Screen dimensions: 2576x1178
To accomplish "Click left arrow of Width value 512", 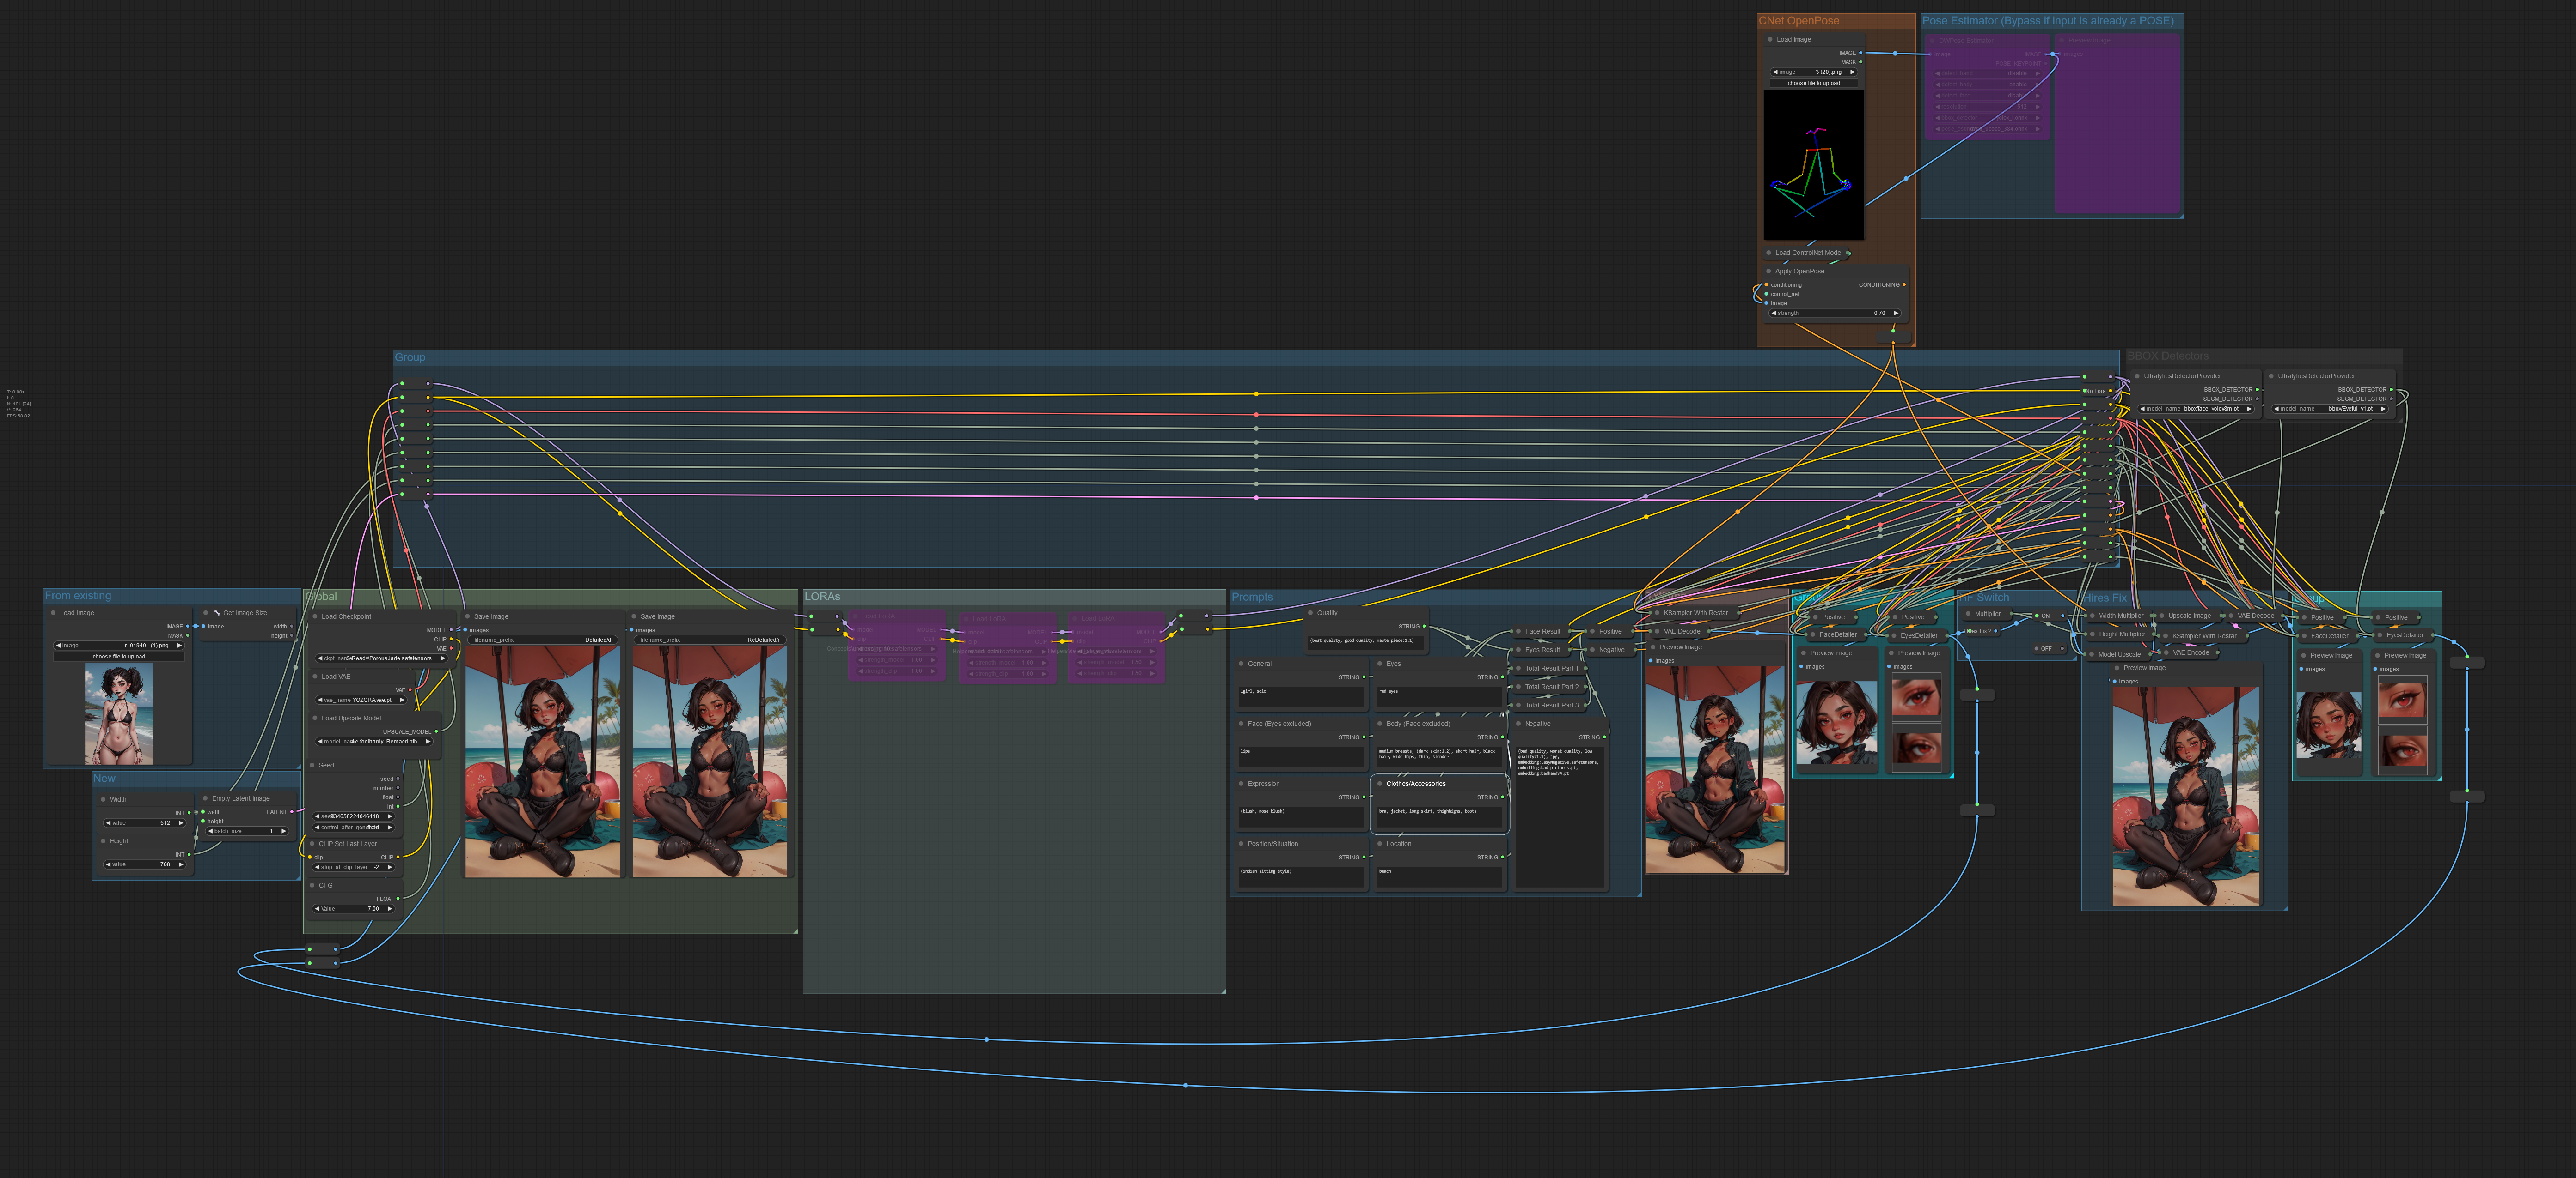I will pos(108,823).
